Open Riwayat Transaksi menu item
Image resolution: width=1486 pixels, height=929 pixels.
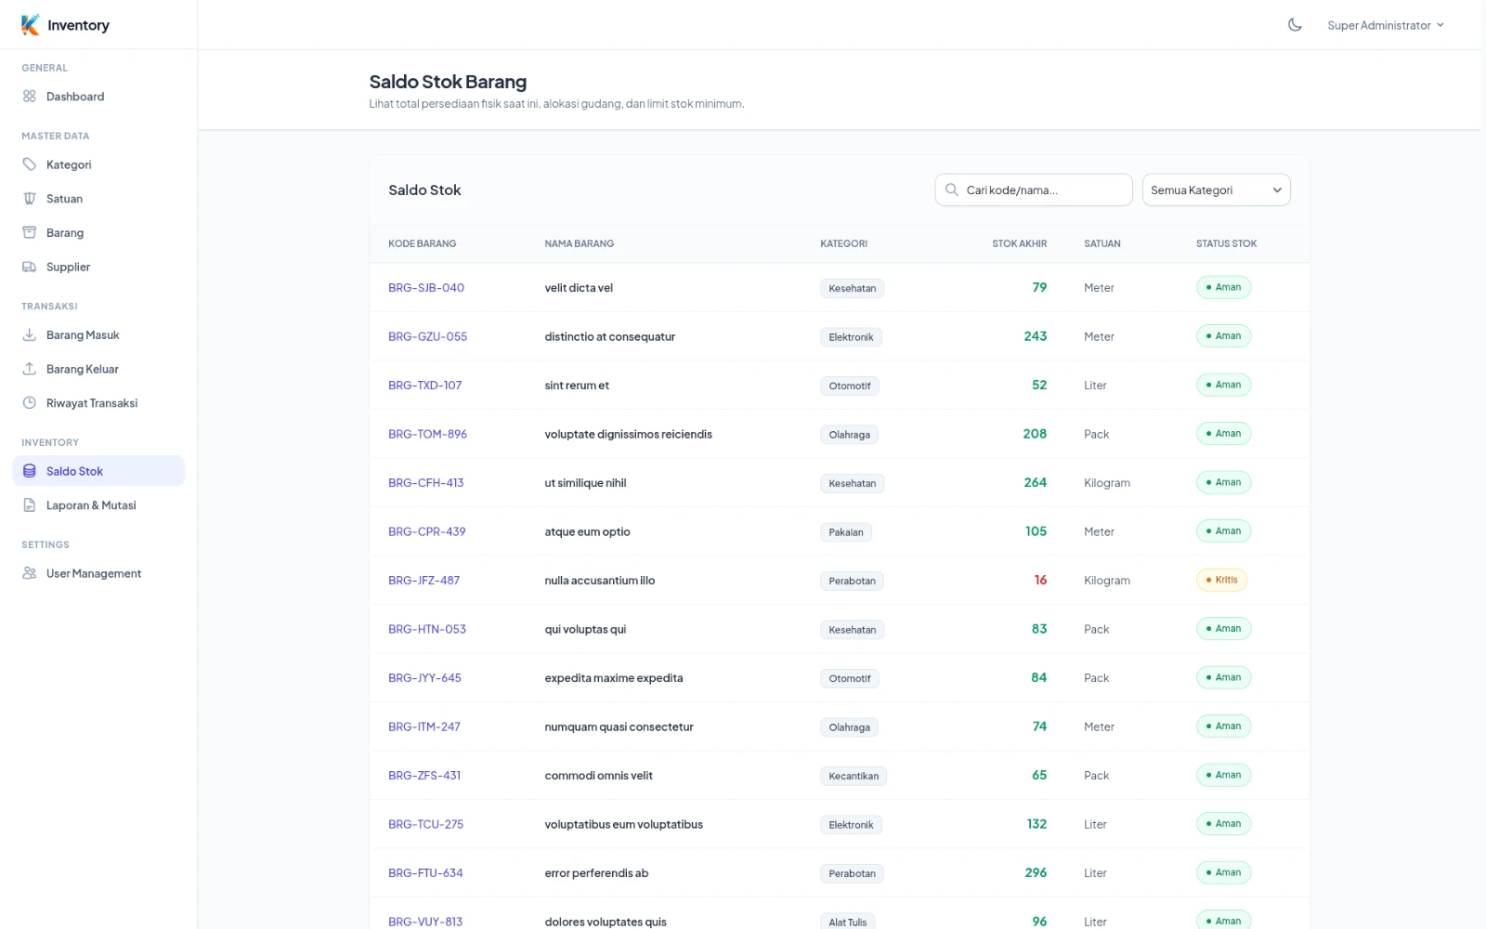[98, 403]
